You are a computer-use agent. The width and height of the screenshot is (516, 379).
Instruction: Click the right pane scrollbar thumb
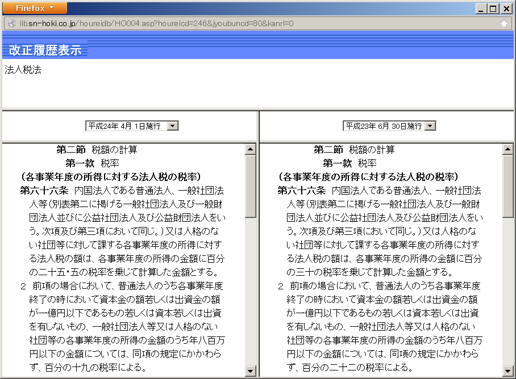coord(508,186)
